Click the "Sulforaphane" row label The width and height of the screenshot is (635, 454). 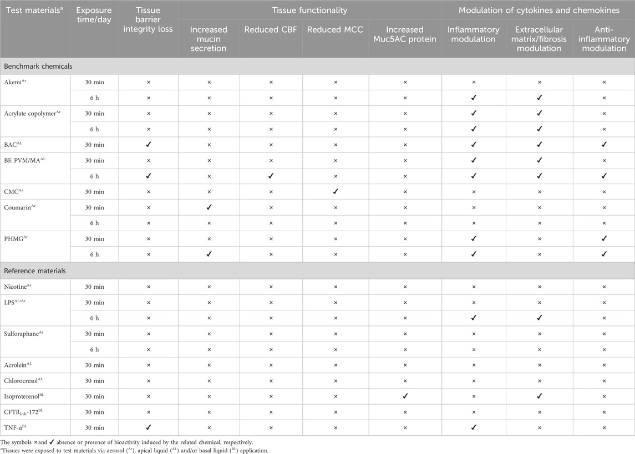tap(23, 334)
